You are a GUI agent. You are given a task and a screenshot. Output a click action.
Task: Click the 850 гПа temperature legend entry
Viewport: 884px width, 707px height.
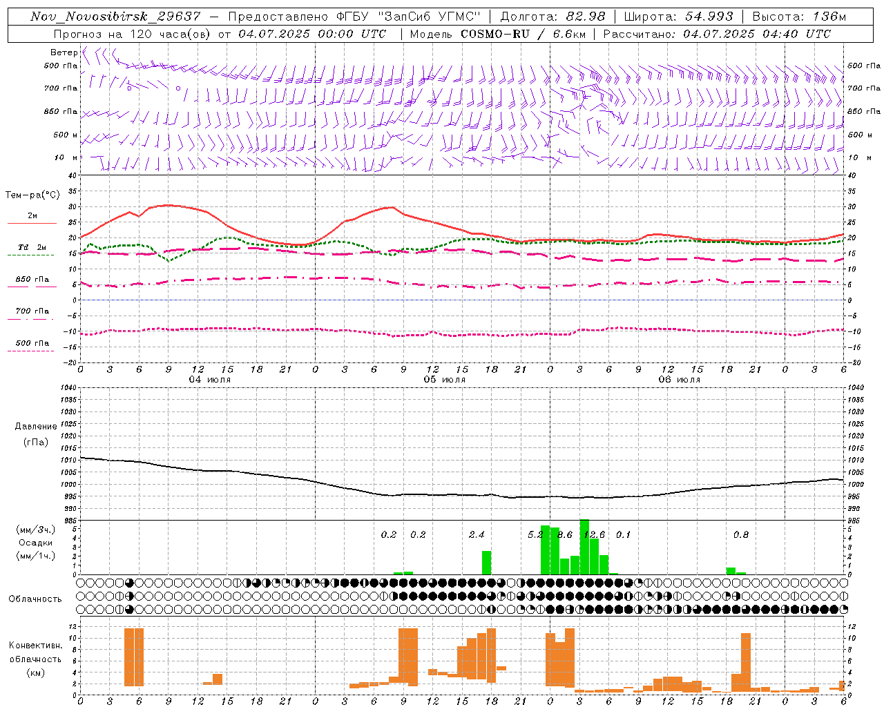pos(32,280)
